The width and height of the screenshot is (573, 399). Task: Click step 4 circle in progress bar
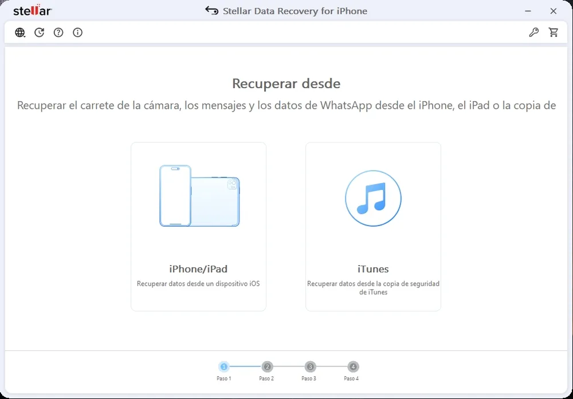[x=353, y=366]
